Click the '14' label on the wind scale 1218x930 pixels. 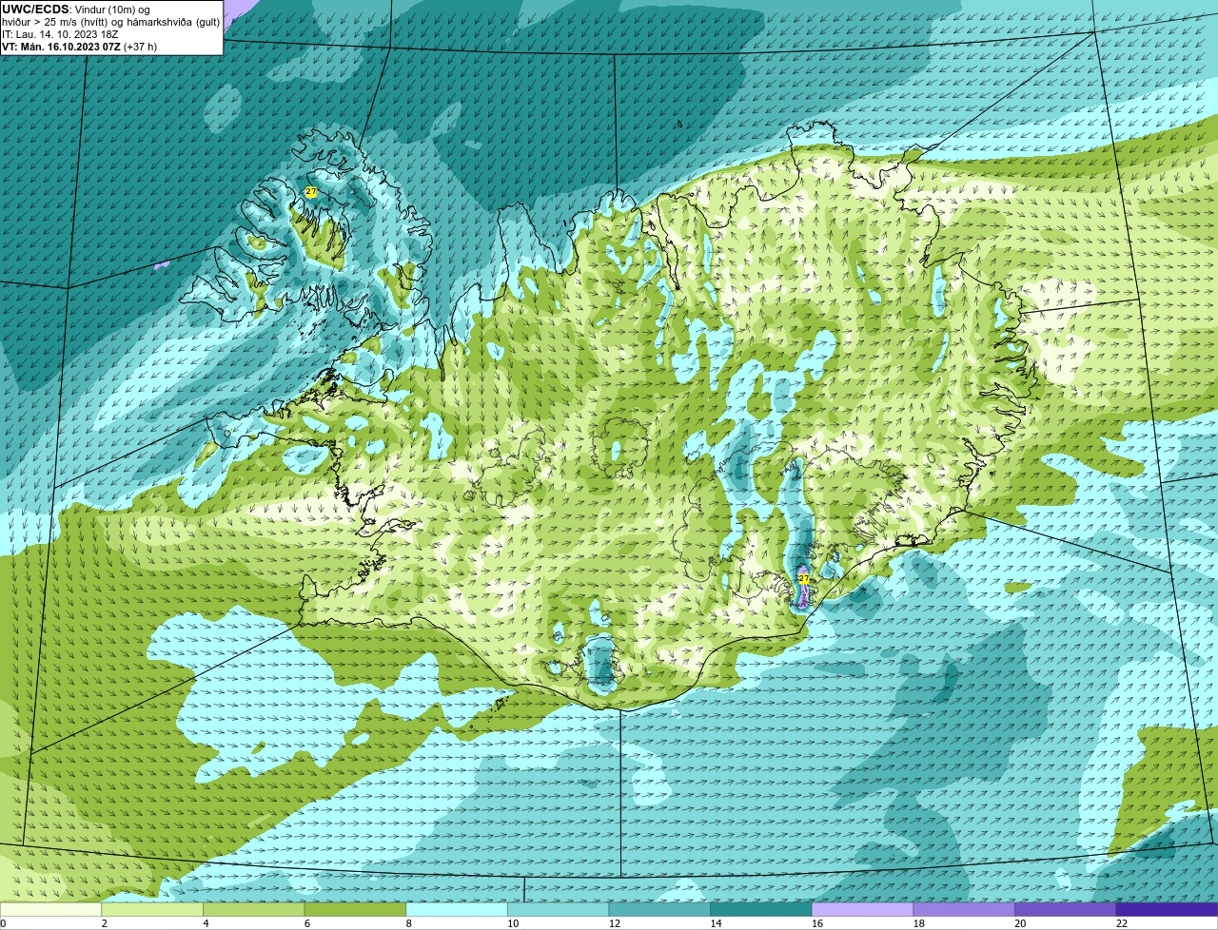coord(716,923)
